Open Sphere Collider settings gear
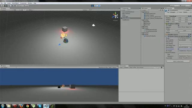This screenshot has width=192, height=108. pyautogui.click(x=191, y=24)
